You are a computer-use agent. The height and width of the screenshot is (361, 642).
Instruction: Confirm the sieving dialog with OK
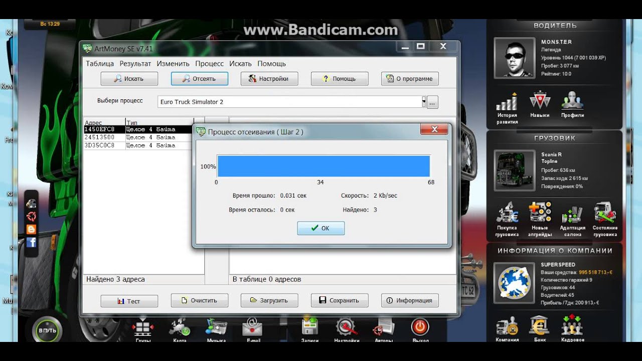pos(321,228)
